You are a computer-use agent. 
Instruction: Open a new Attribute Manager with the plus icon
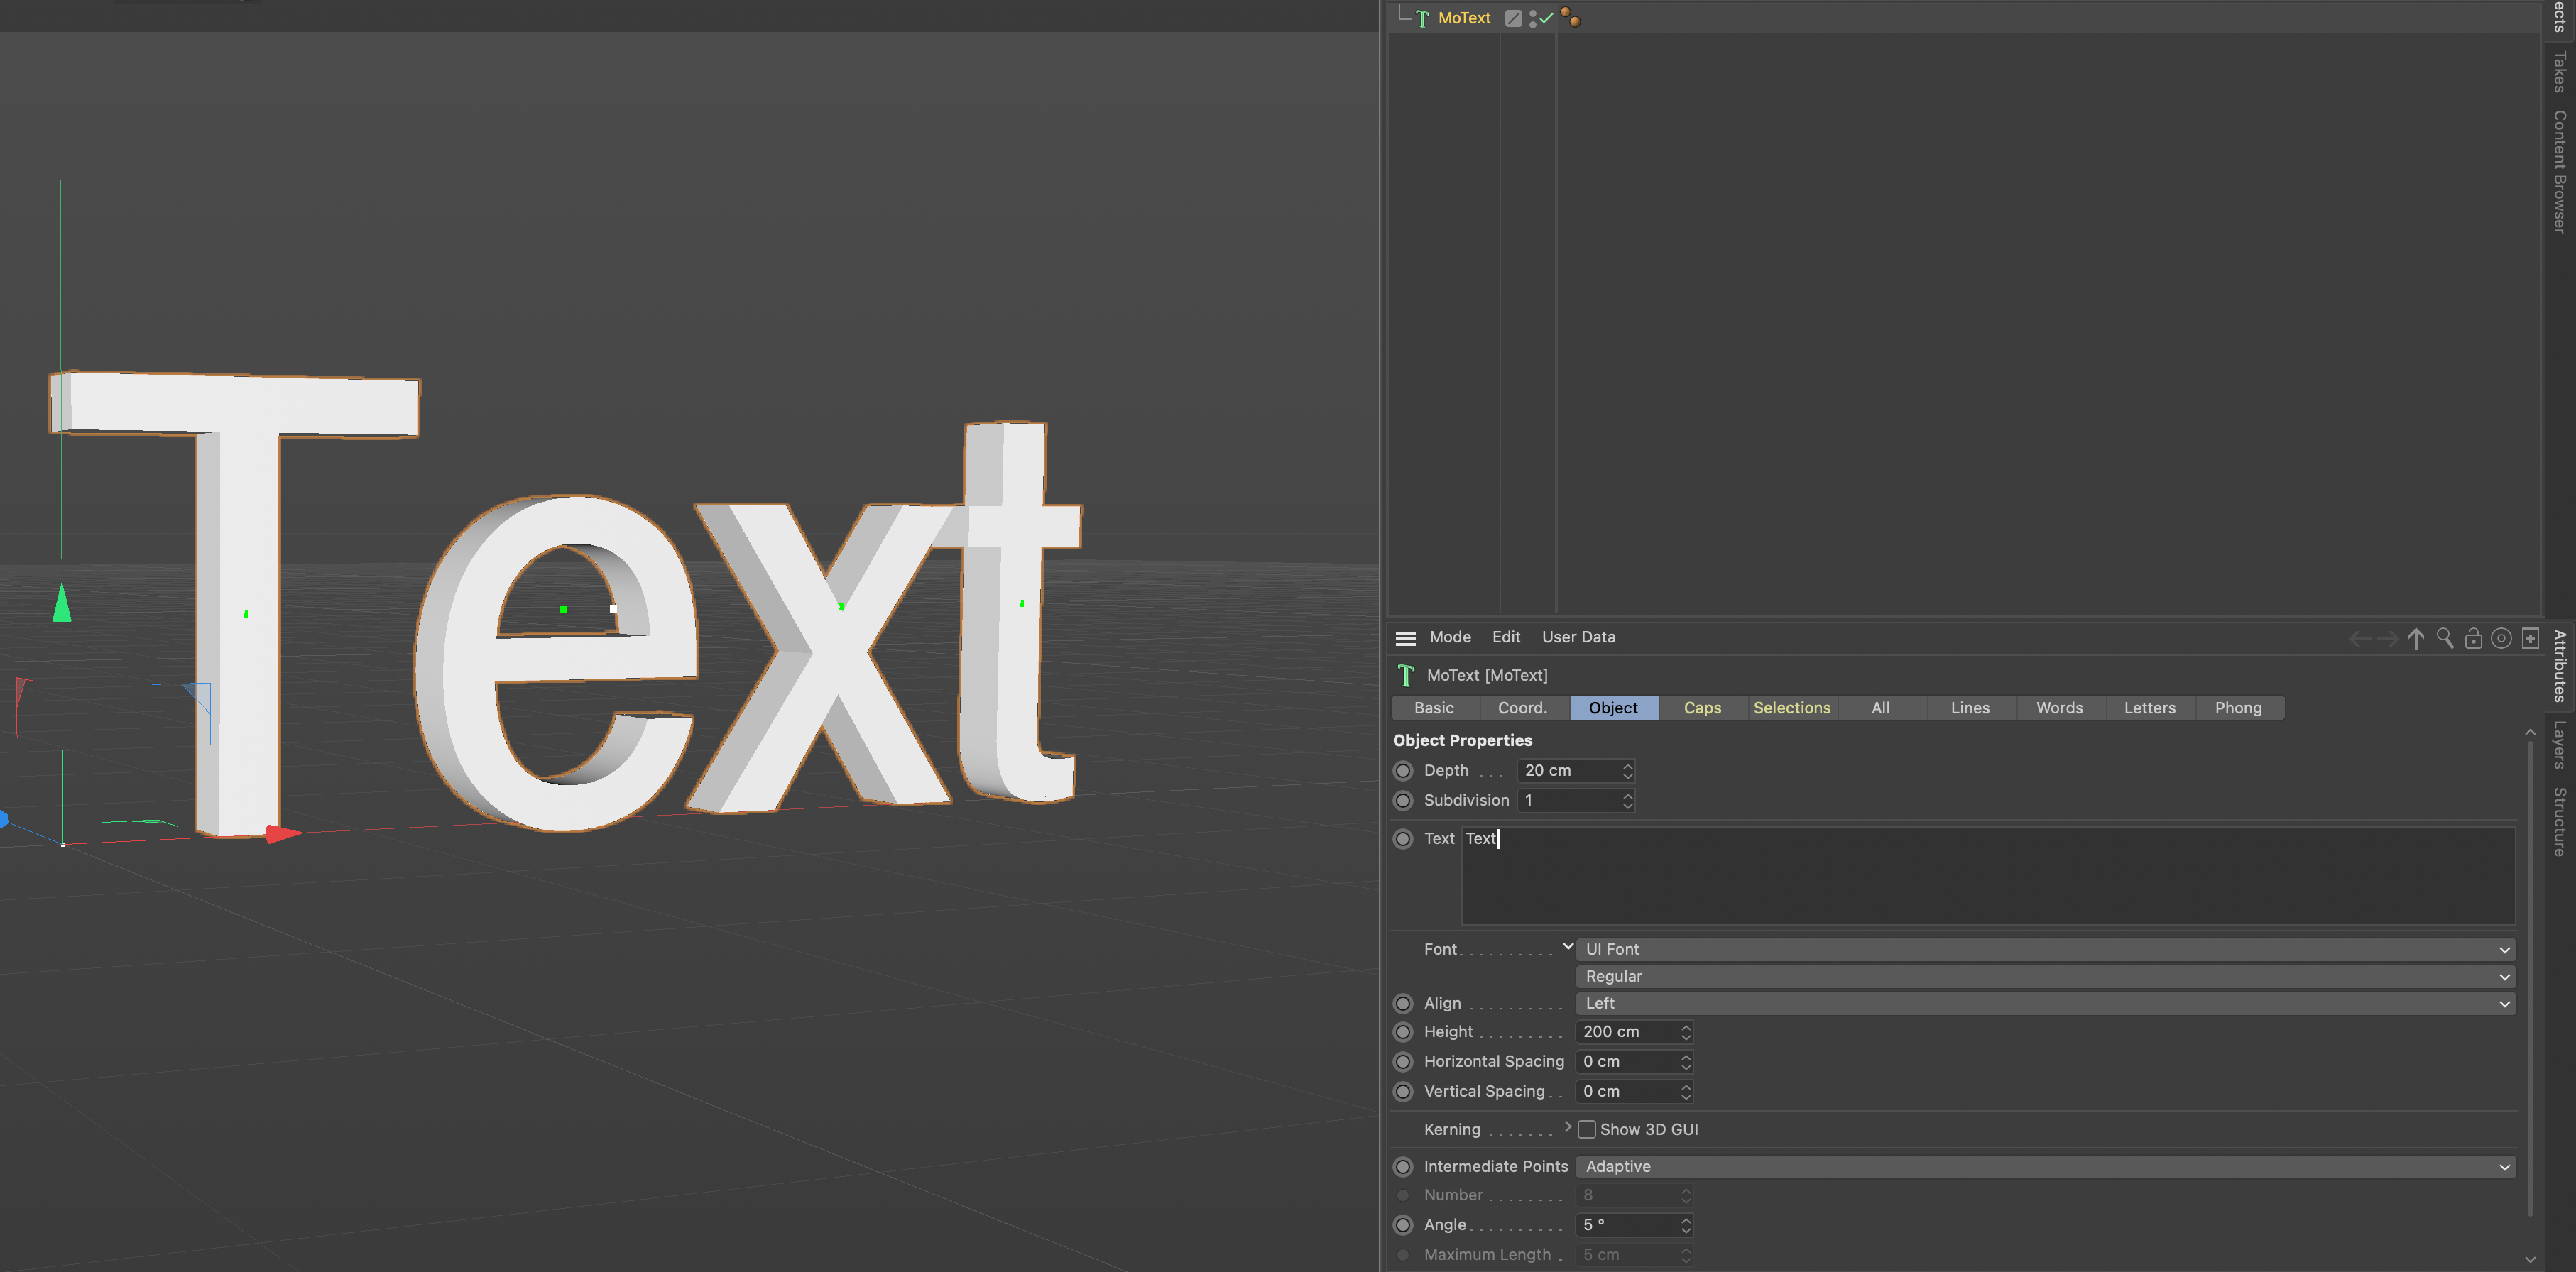click(2530, 638)
